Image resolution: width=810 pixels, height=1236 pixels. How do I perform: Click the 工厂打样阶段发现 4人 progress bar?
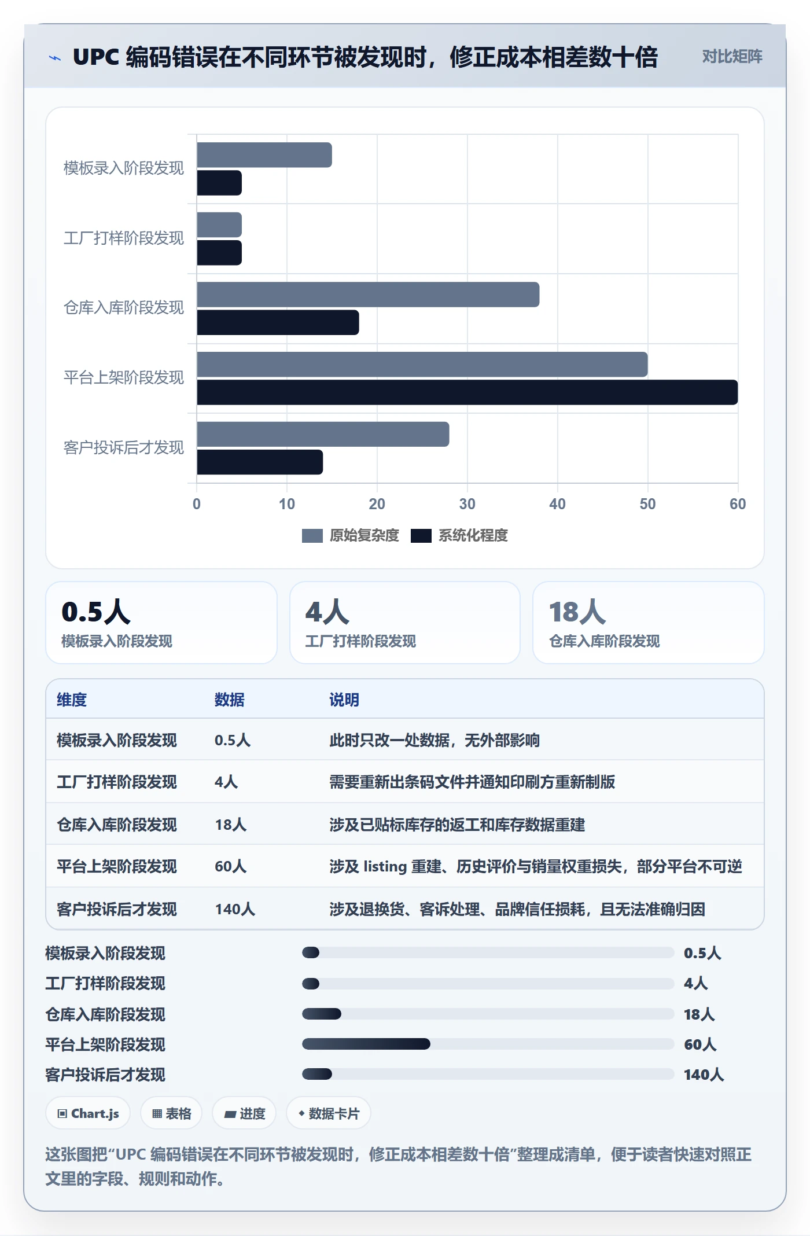click(x=488, y=983)
